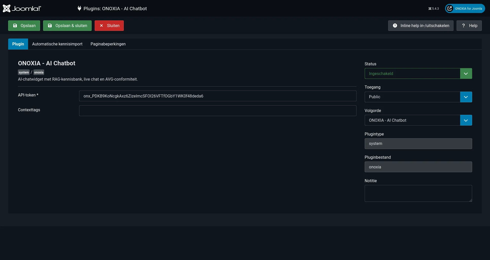Open the Help button
The height and width of the screenshot is (260, 490).
tap(469, 26)
